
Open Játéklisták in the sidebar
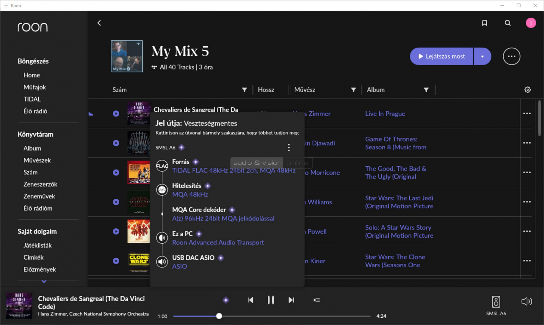pyautogui.click(x=38, y=245)
